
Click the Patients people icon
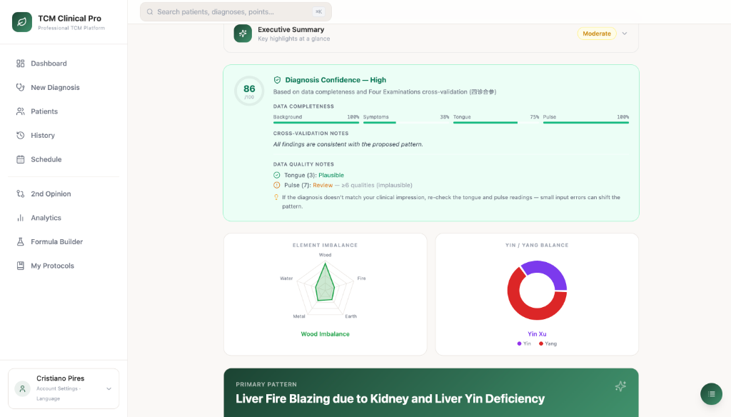21,111
